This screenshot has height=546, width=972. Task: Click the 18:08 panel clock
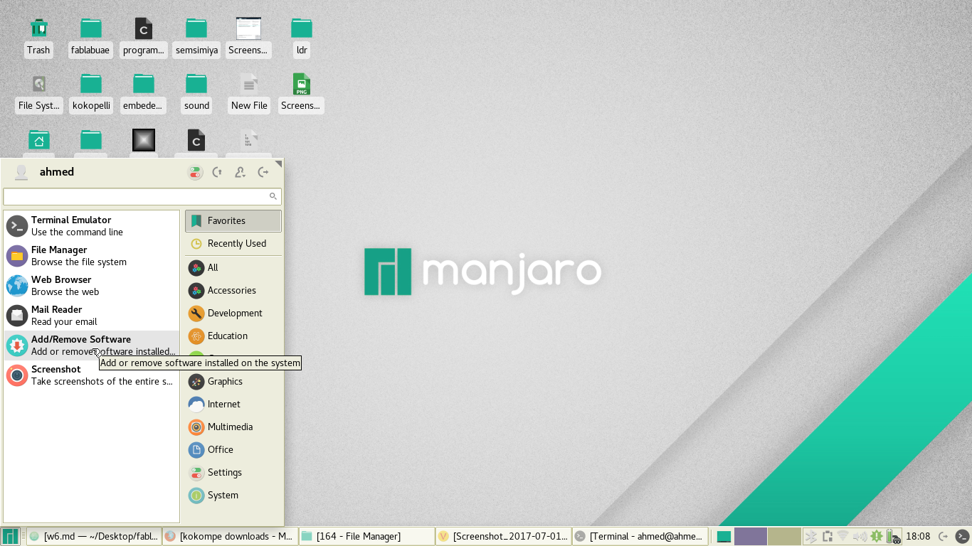919,536
